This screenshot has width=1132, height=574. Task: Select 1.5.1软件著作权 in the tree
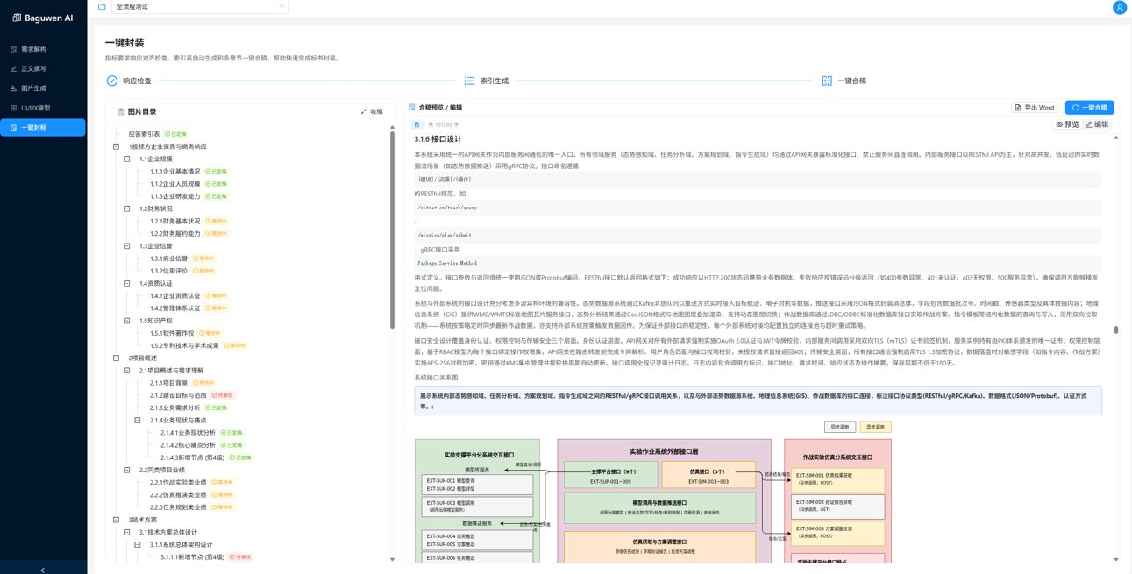(172, 333)
